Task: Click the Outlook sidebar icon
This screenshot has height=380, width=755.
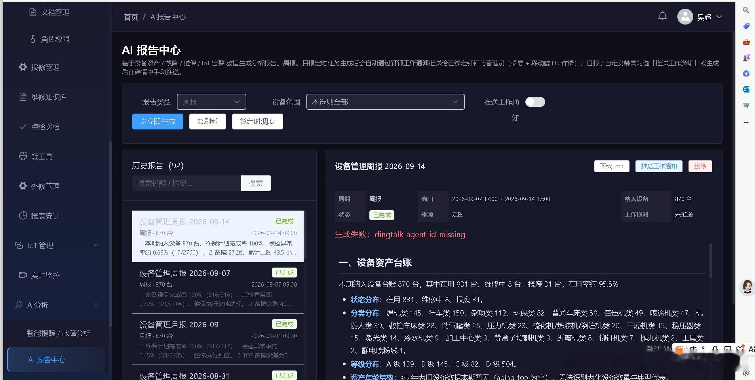Action: click(746, 89)
